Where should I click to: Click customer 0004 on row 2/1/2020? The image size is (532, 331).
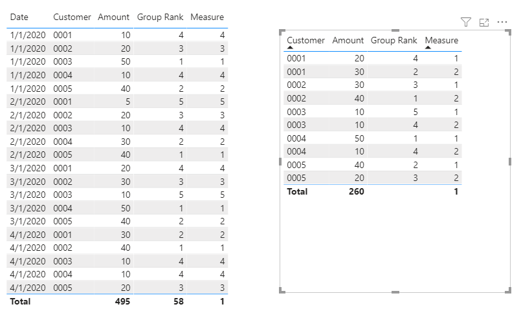pos(63,142)
